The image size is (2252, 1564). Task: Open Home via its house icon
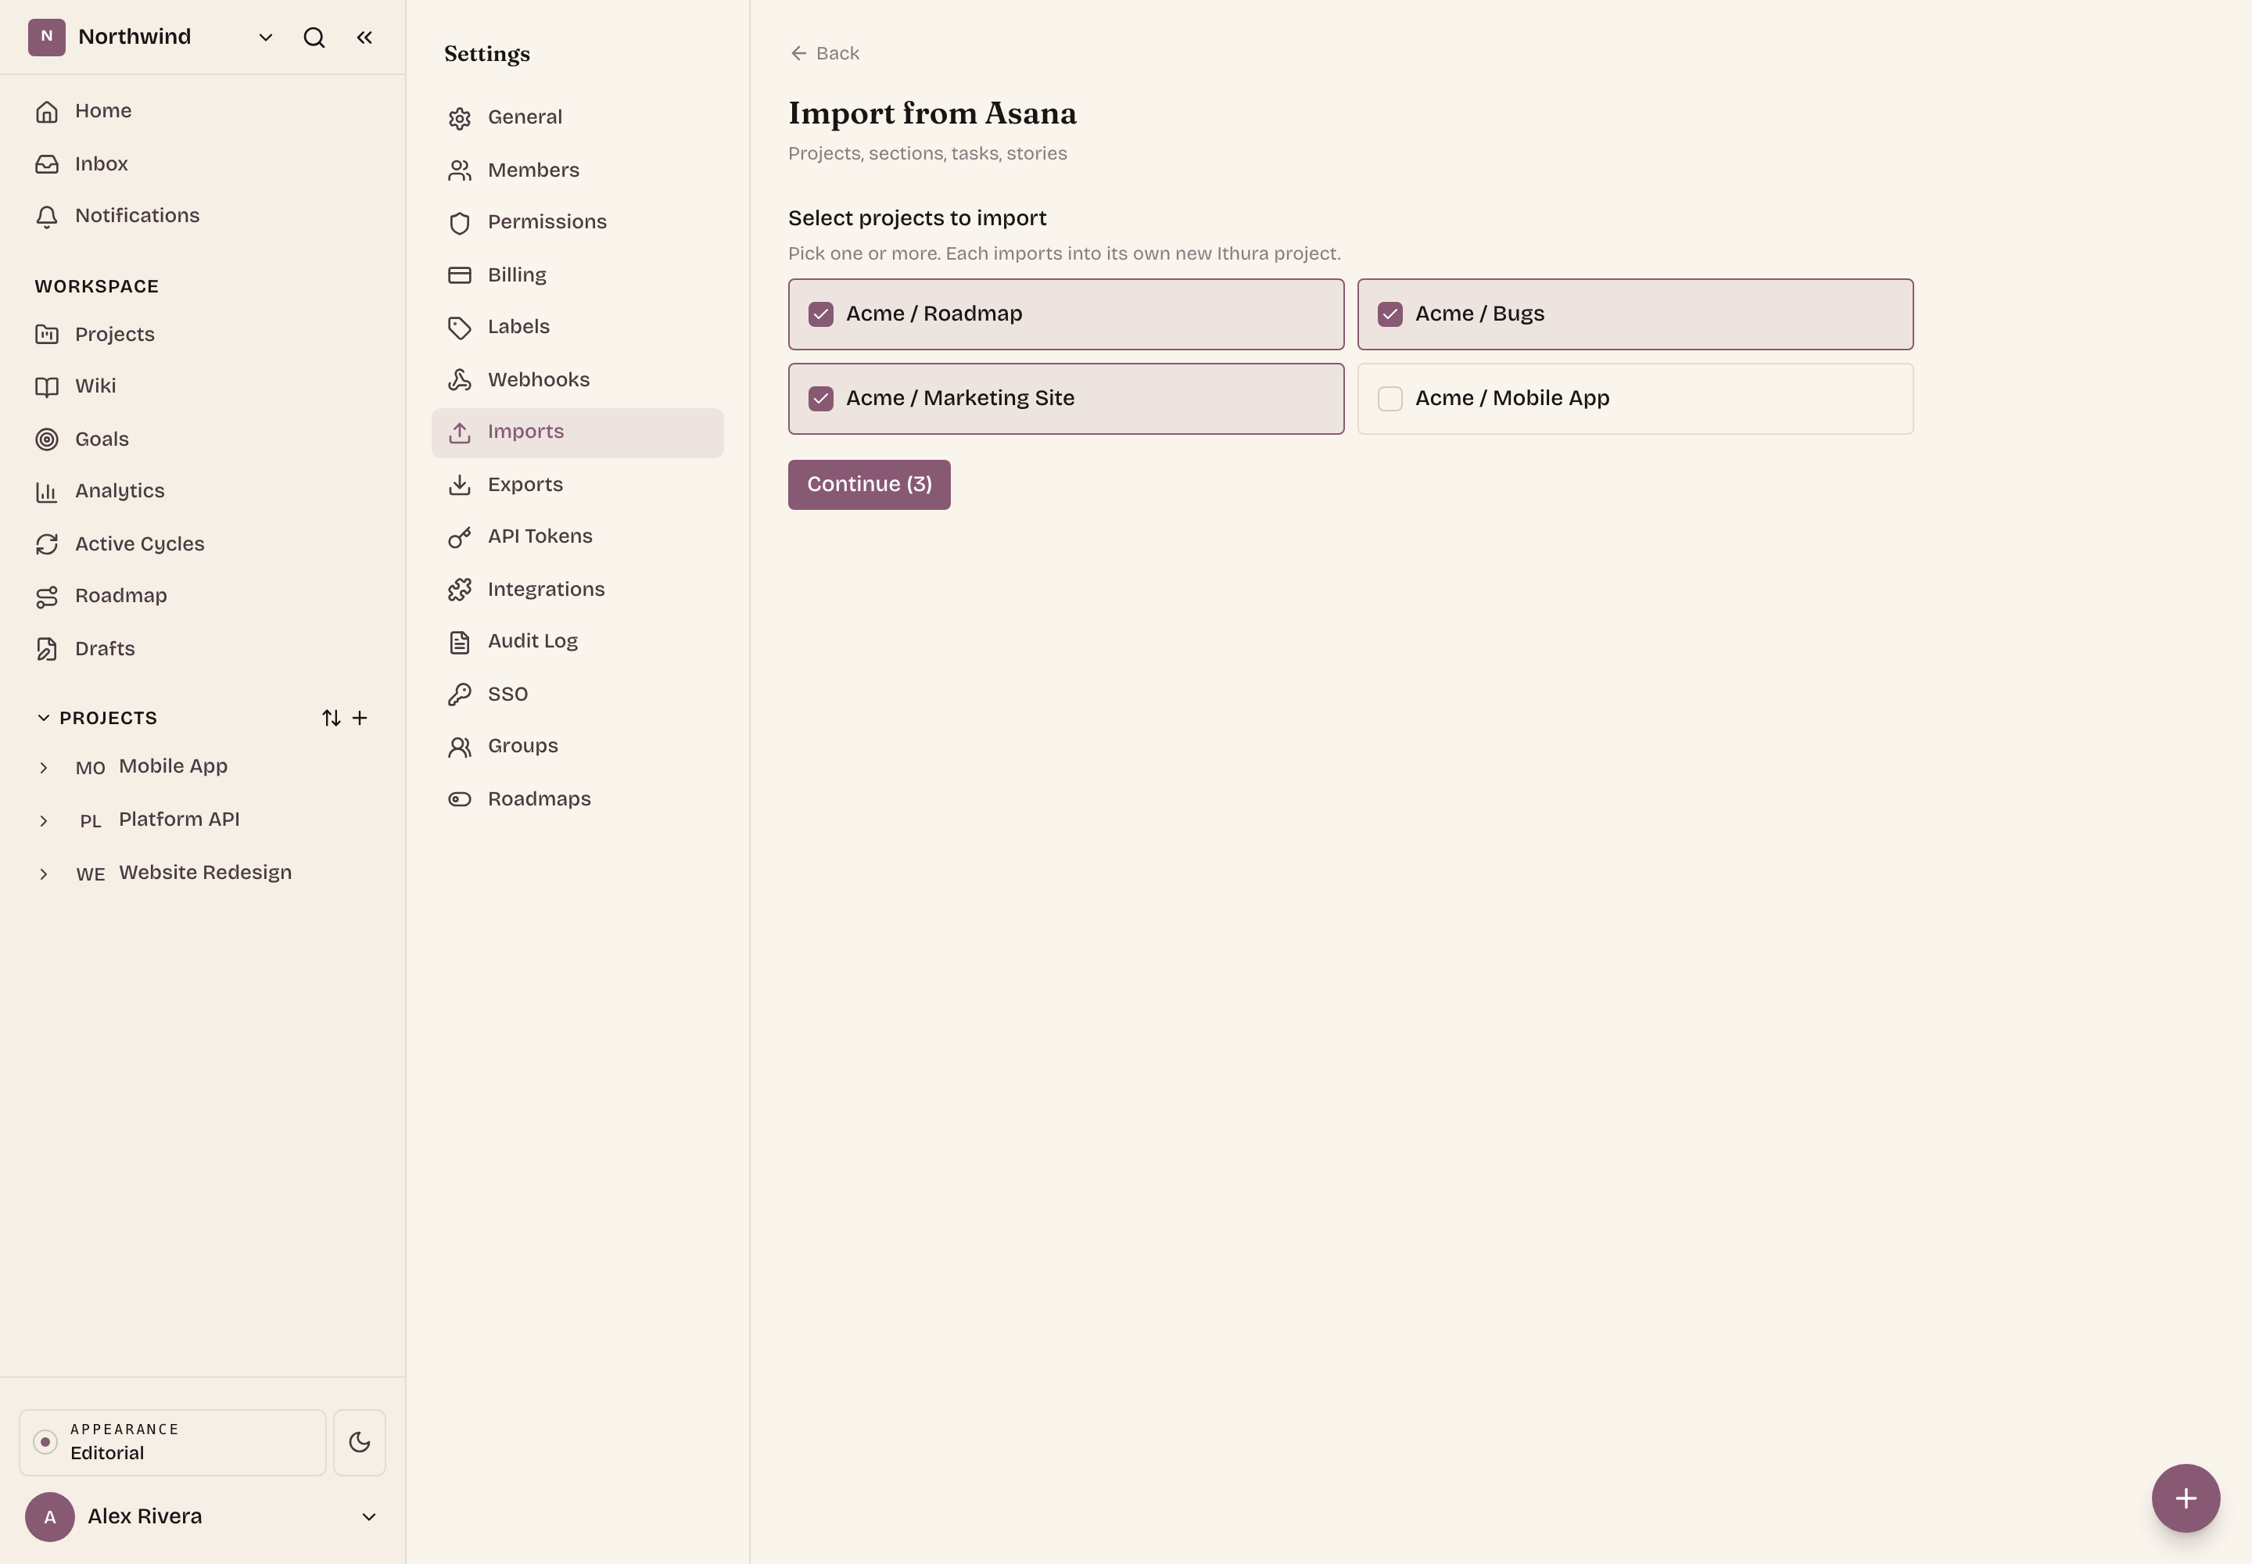pos(46,112)
